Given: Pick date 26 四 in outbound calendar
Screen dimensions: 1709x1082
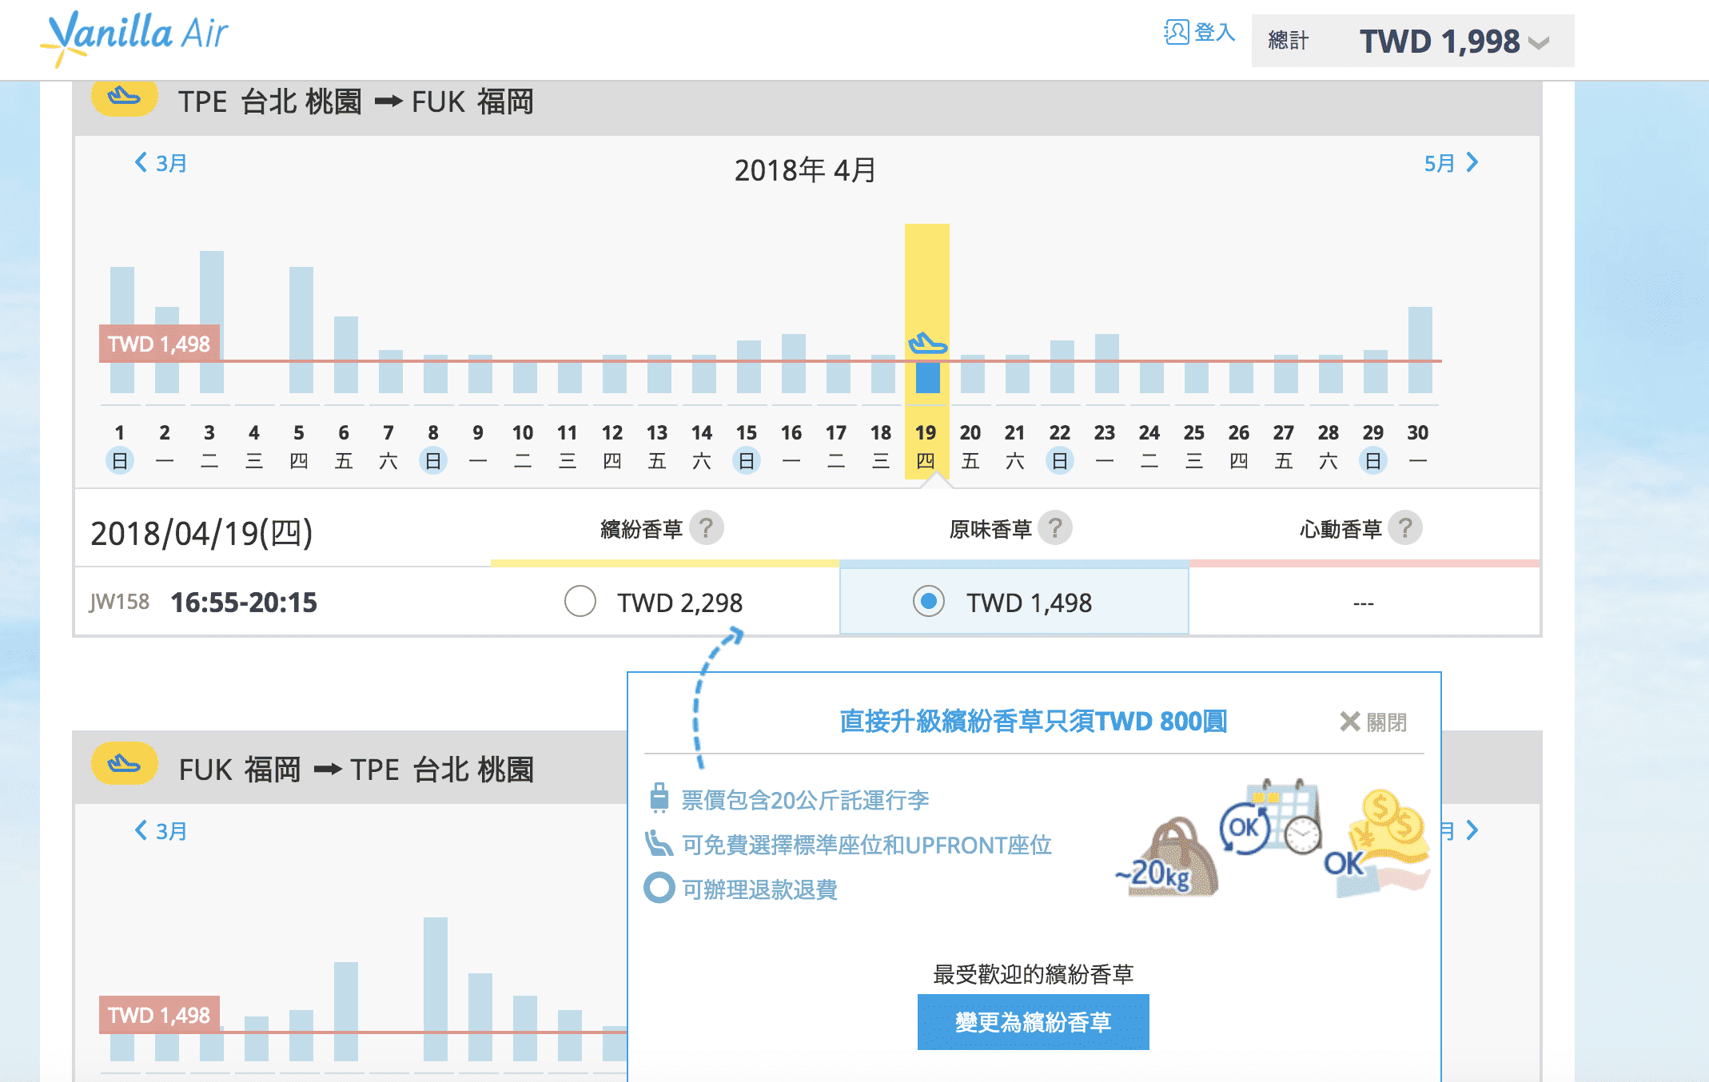Looking at the screenshot, I should pyautogui.click(x=1239, y=446).
